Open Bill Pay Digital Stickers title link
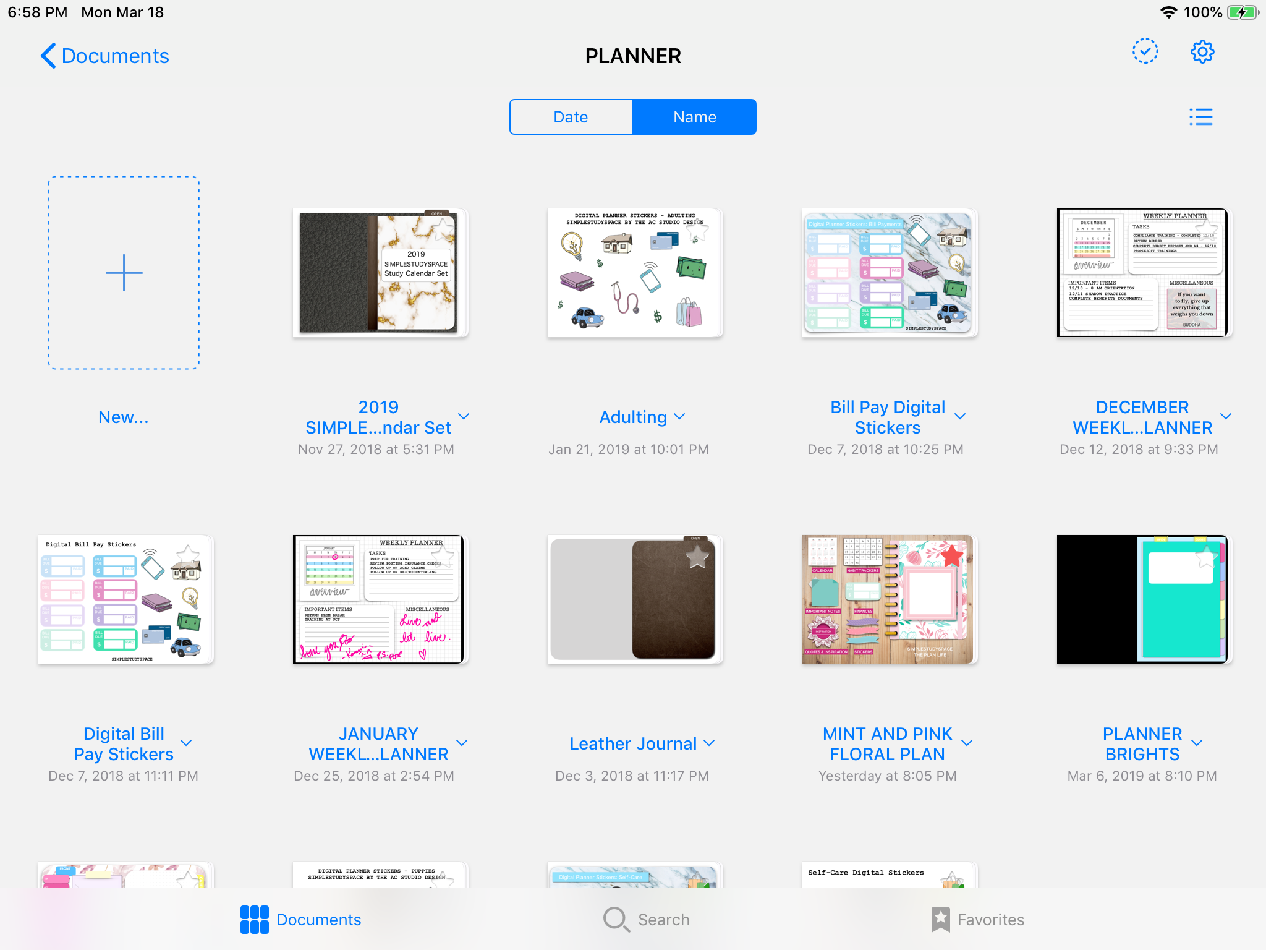 pos(887,417)
